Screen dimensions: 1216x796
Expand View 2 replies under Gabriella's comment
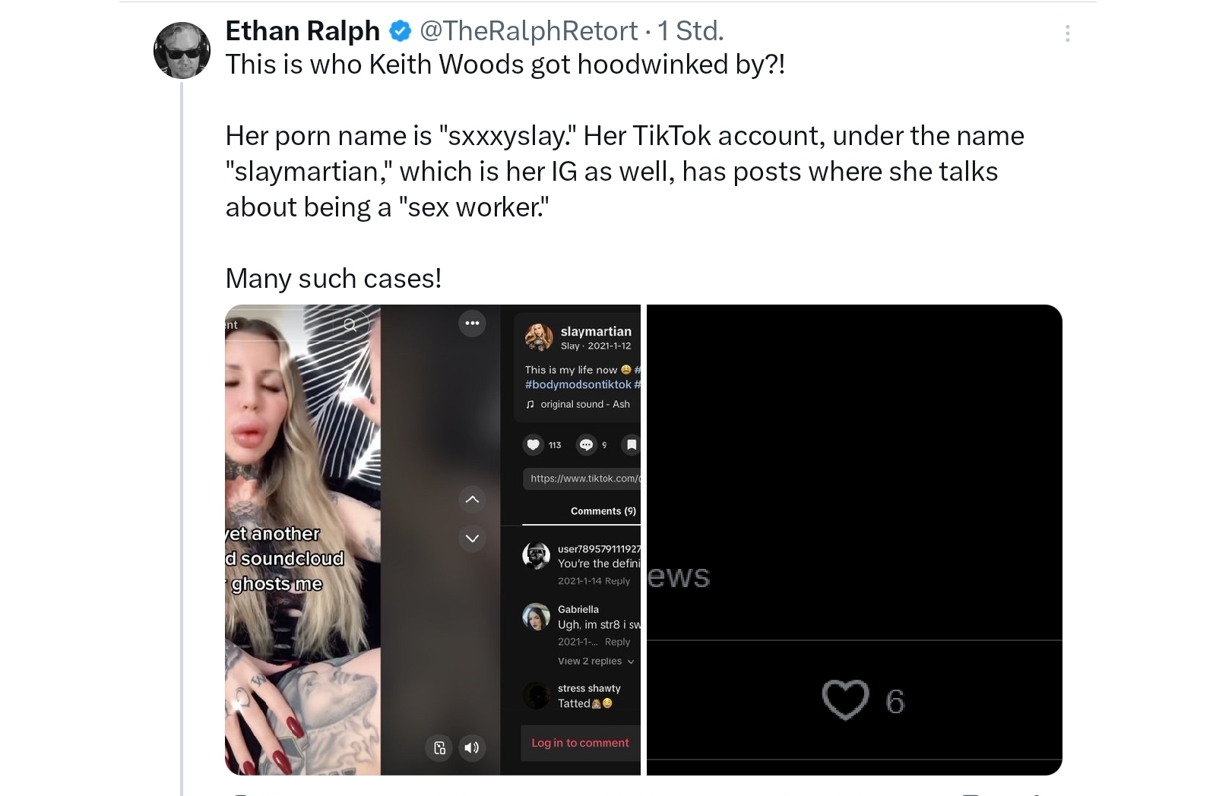[595, 661]
